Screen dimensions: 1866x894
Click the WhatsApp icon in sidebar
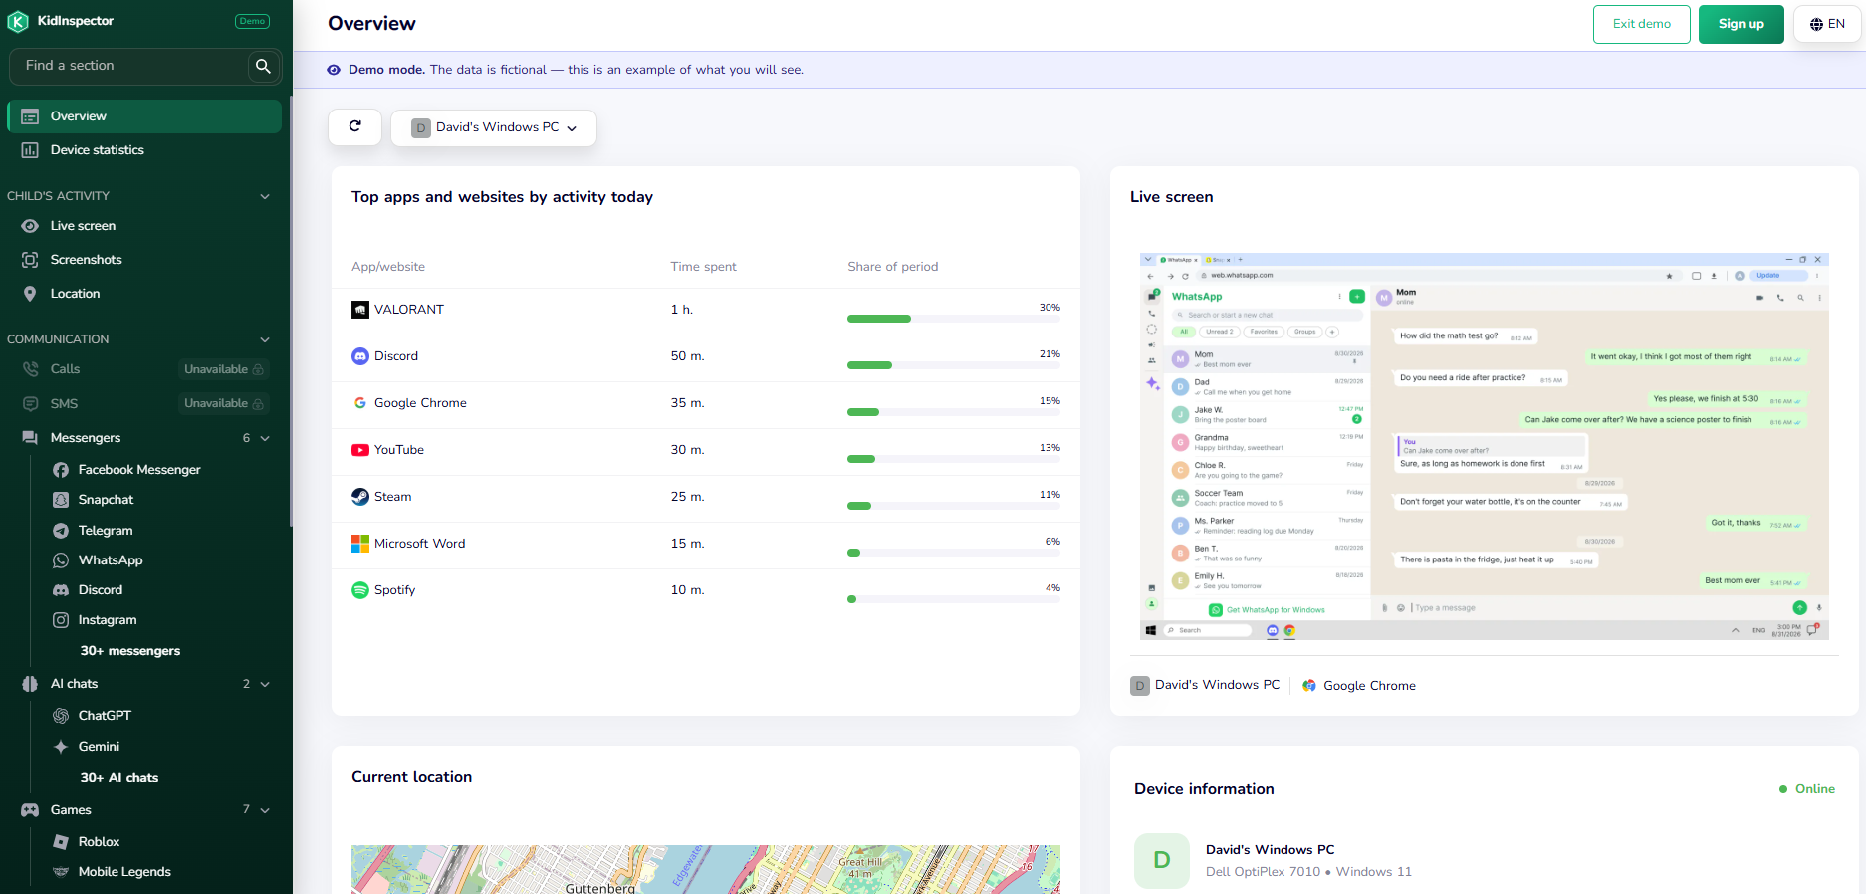(x=61, y=560)
